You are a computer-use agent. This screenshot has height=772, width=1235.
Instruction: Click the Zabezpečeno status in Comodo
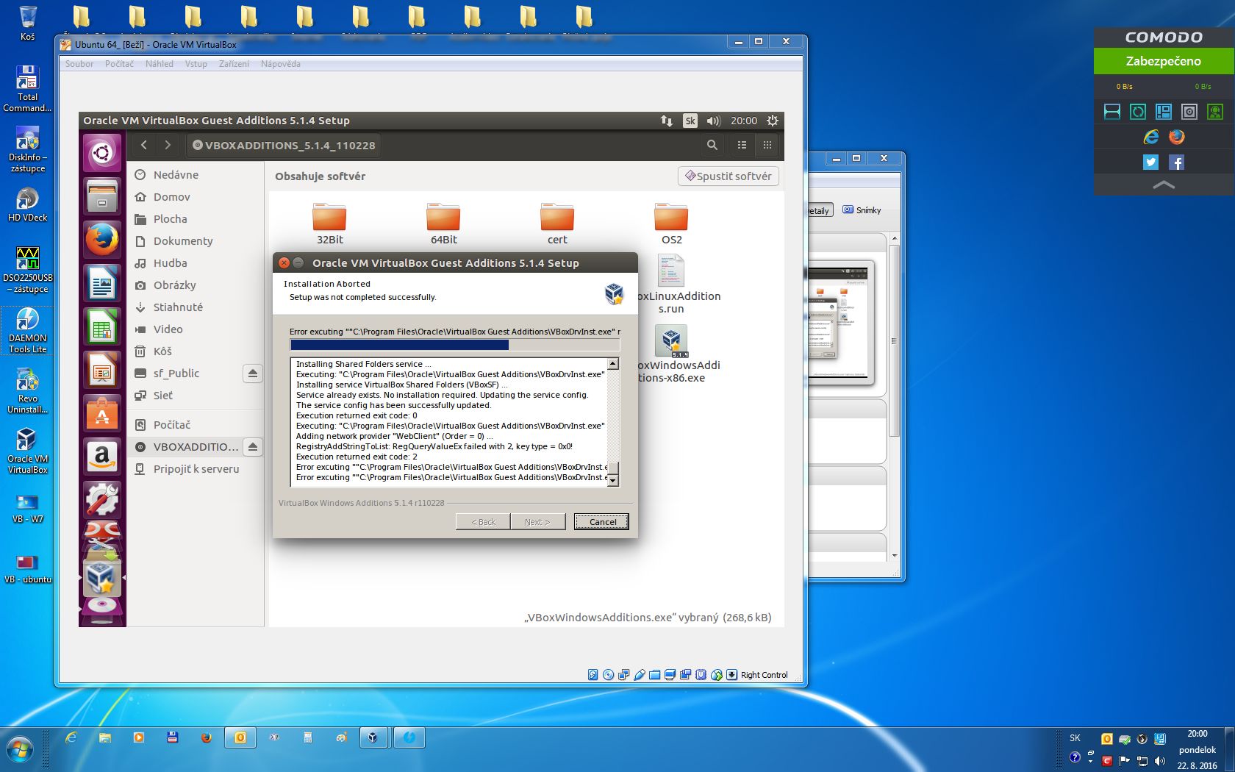pos(1164,61)
